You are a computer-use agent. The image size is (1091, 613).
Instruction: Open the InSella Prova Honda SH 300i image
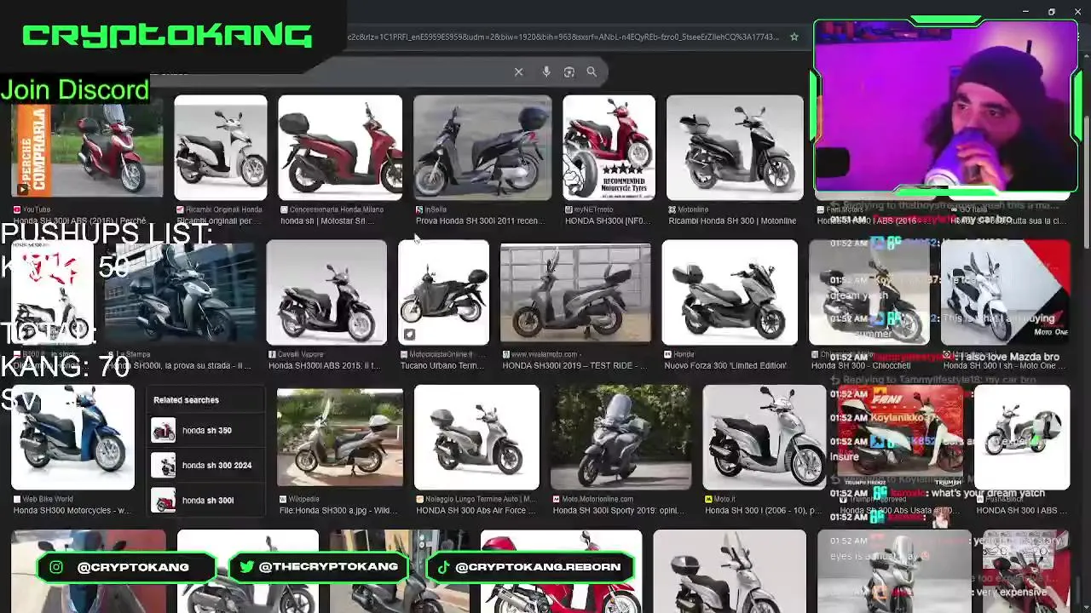(482, 147)
